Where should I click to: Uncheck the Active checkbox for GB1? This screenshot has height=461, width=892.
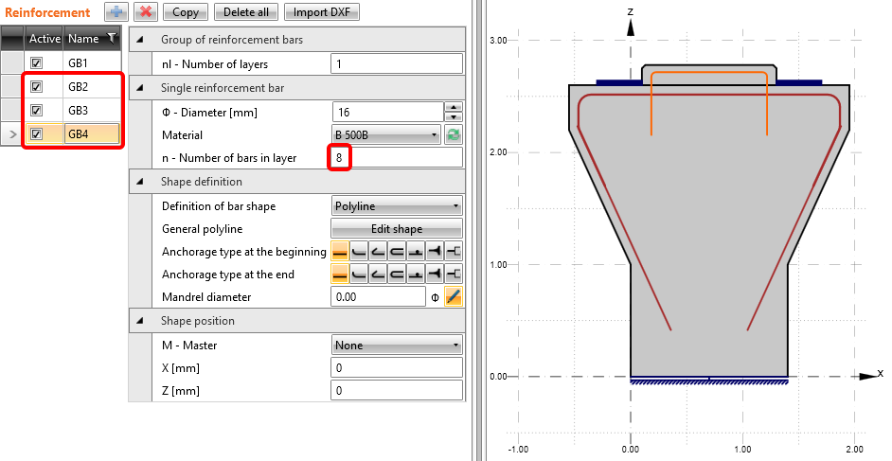36,63
